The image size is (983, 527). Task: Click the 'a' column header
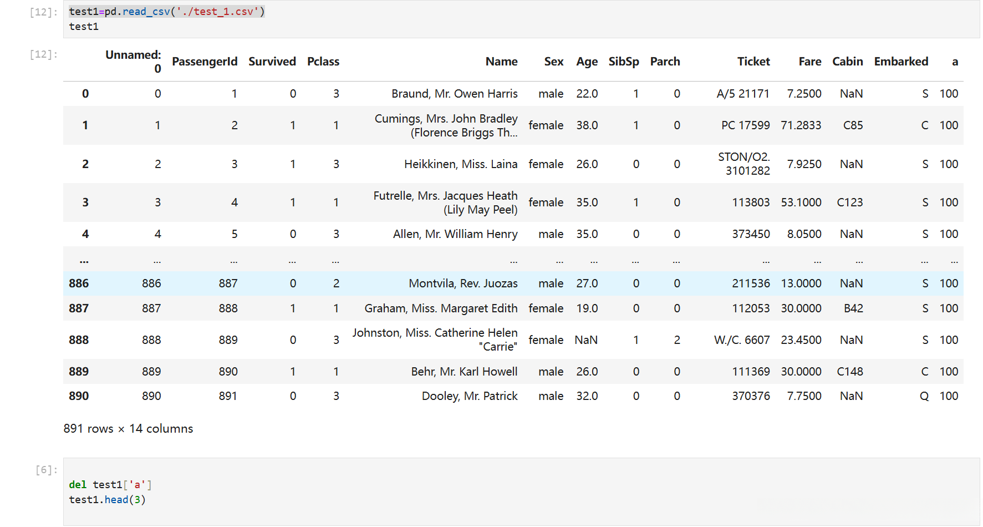pyautogui.click(x=955, y=62)
